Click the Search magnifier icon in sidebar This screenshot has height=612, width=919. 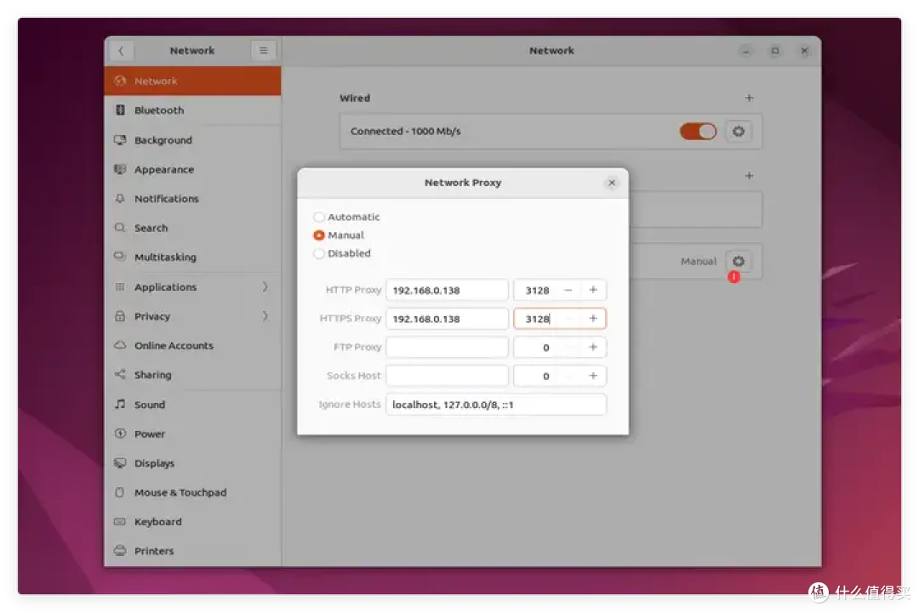120,227
